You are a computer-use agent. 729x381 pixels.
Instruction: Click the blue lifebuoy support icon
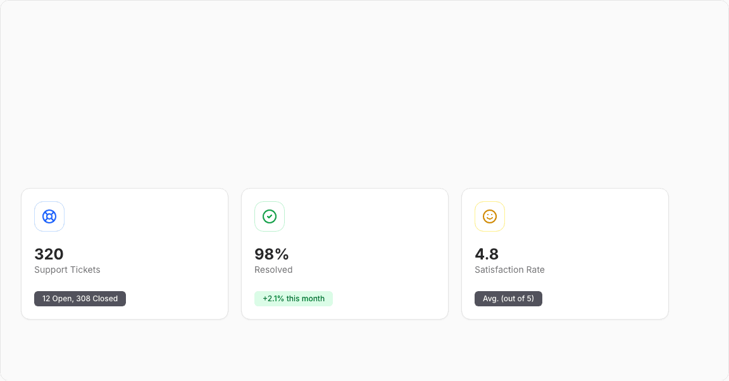49,216
